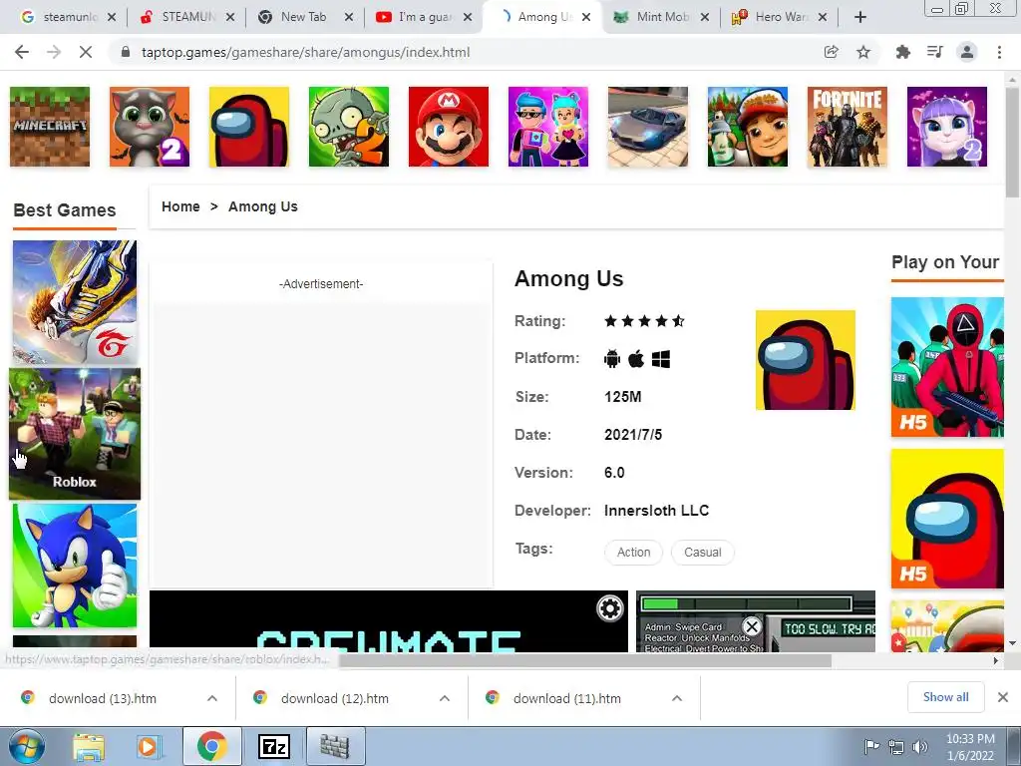1021x766 pixels.
Task: Open the Squid Game H5 thumbnail
Action: [x=947, y=367]
